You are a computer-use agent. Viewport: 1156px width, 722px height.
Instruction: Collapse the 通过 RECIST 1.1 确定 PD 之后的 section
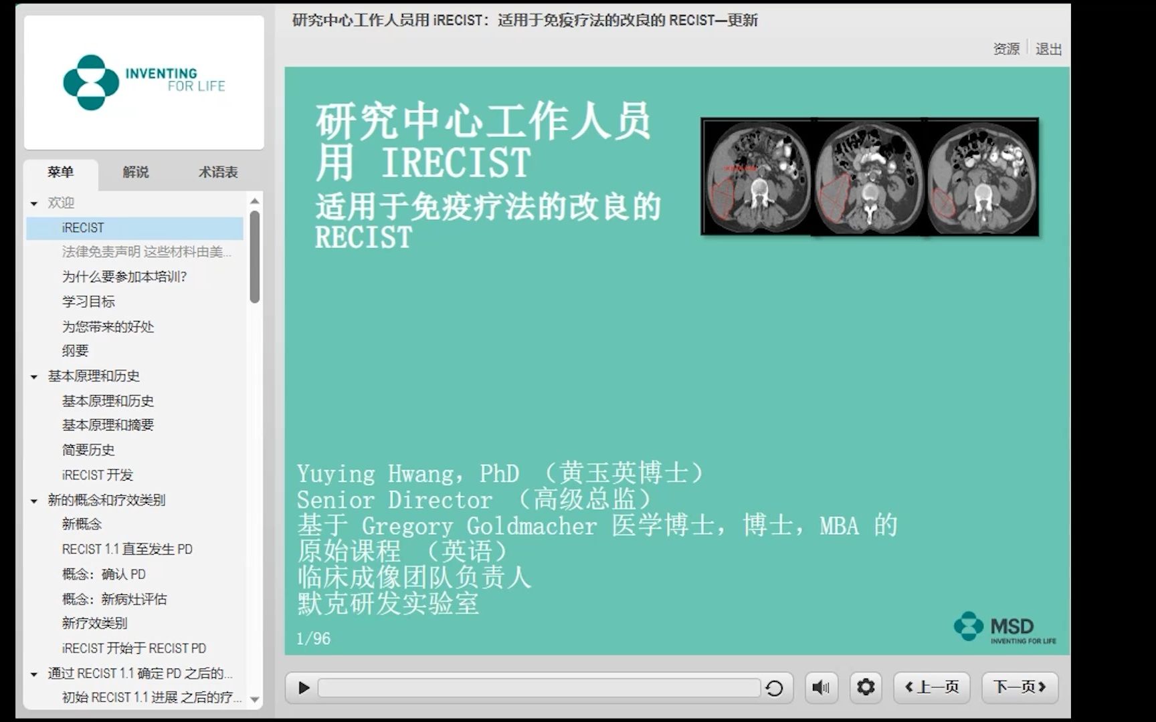coord(34,675)
